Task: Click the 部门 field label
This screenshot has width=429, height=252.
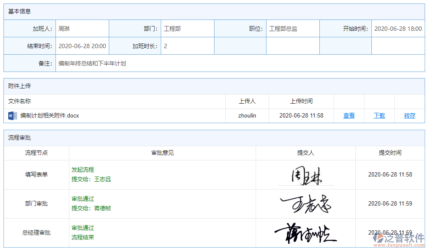Action: [151, 29]
